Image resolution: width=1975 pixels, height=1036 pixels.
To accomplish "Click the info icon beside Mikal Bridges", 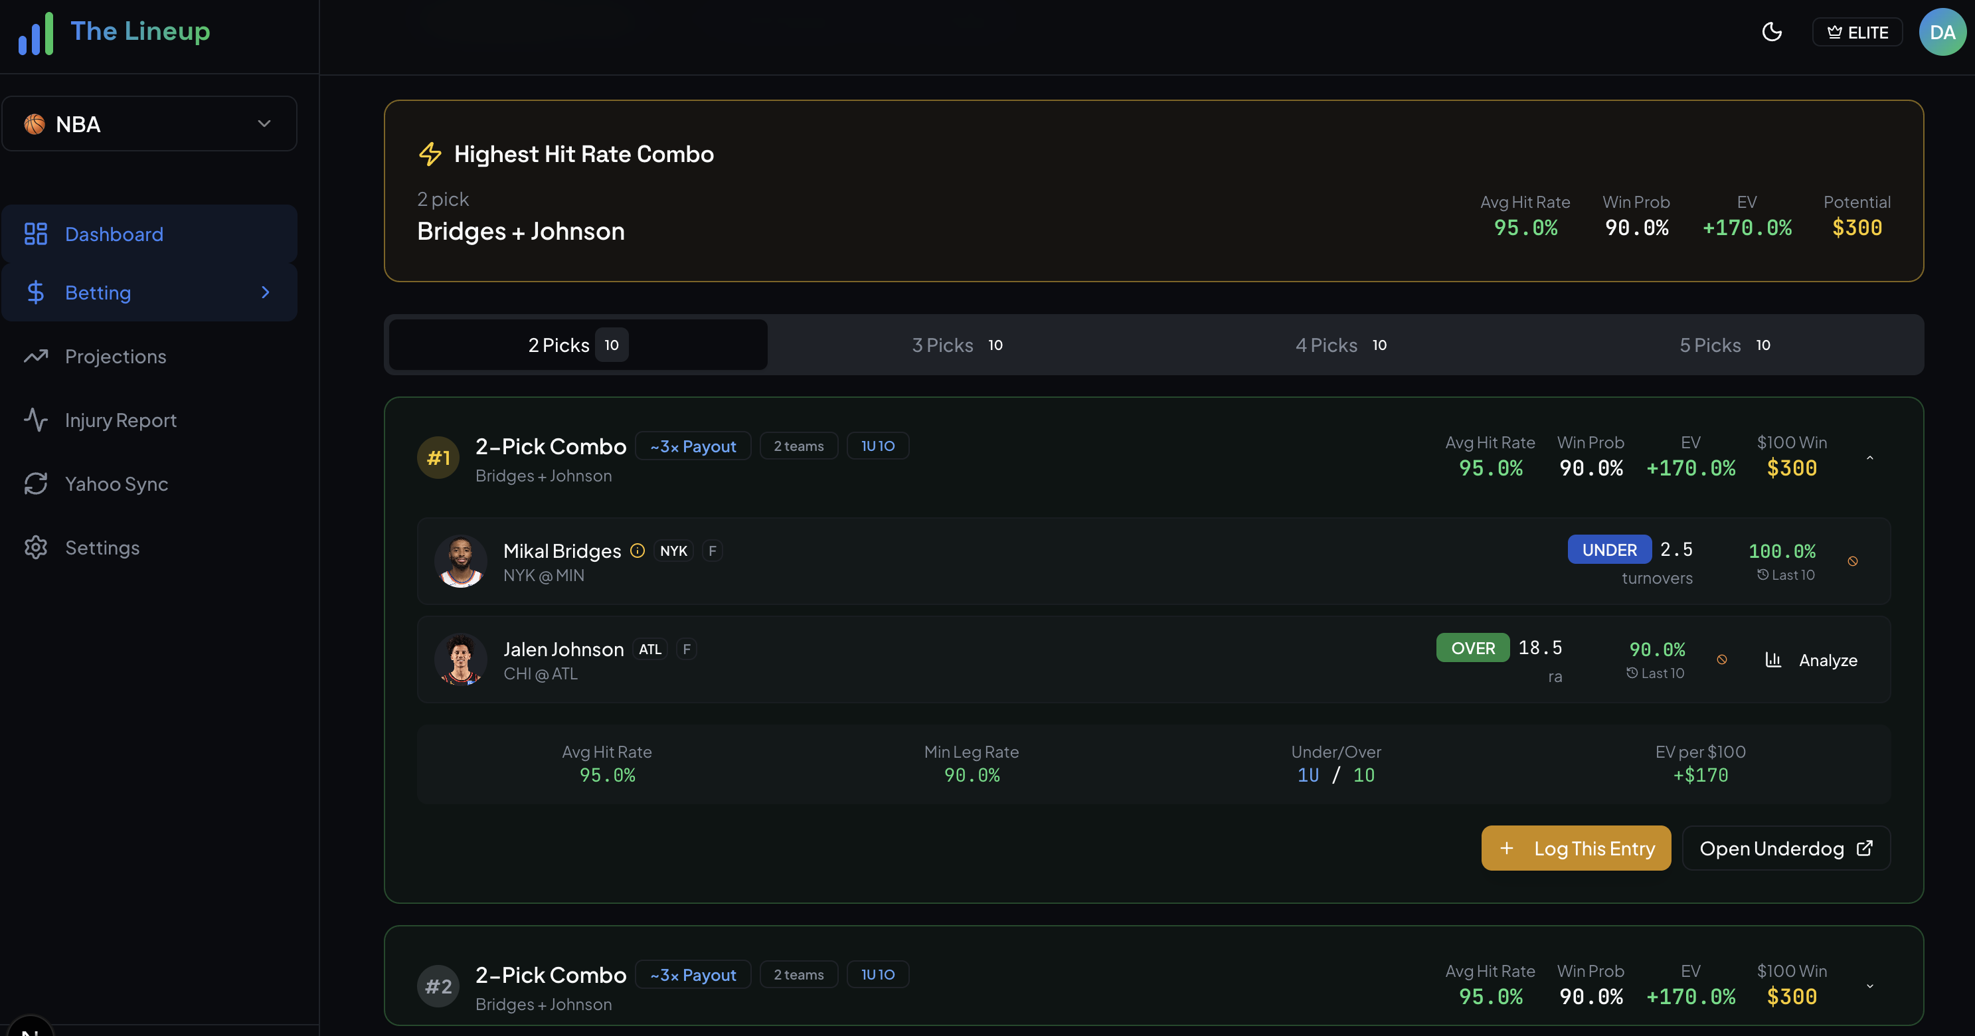I will [x=637, y=550].
